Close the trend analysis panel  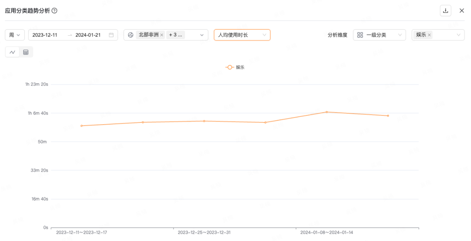461,10
